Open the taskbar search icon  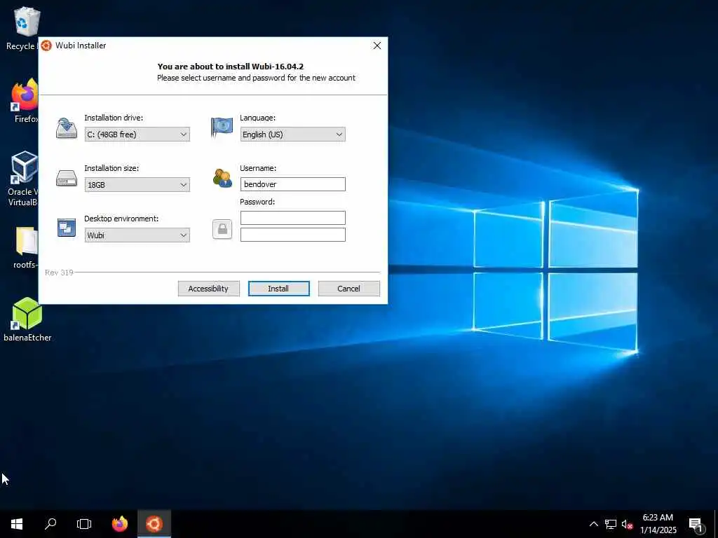coord(50,524)
